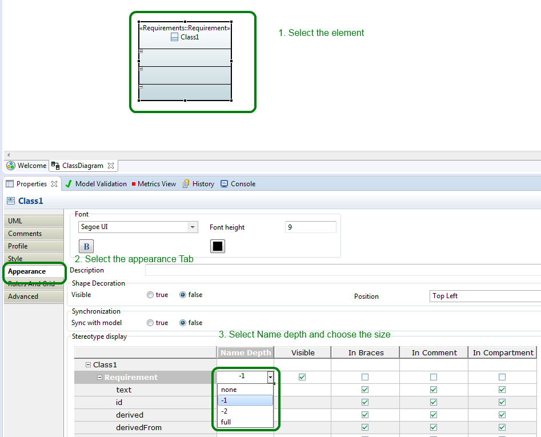This screenshot has width=541, height=437.
Task: Click the Properties view table icon
Action: tap(10, 184)
